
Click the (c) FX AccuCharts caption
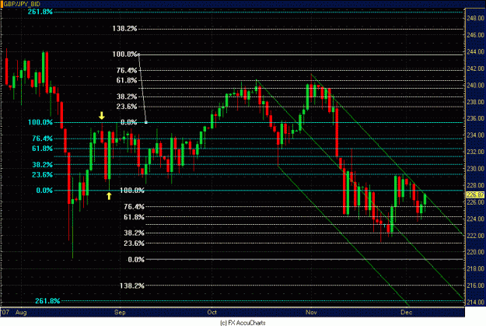(x=243, y=323)
